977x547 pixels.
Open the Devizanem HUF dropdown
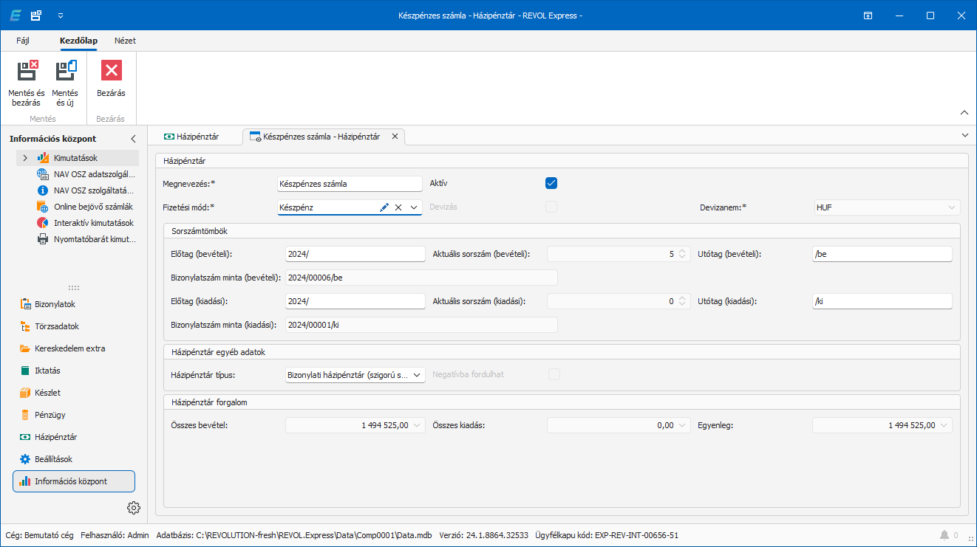[x=952, y=207]
